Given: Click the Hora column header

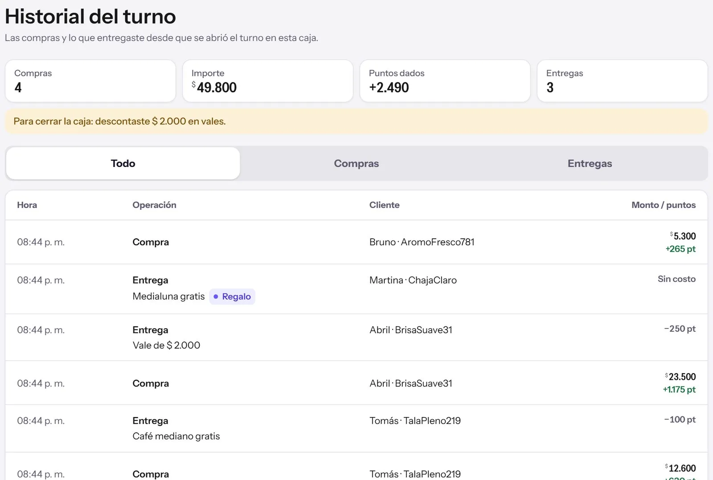Looking at the screenshot, I should point(27,205).
